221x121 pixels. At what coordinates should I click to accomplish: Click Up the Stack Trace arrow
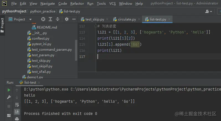coord(17,90)
